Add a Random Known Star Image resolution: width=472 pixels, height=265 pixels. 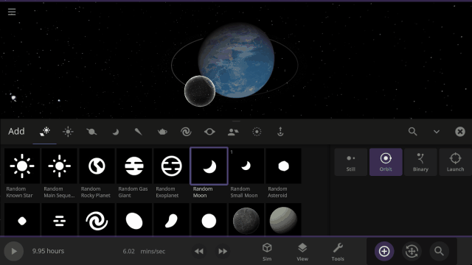tap(22, 166)
